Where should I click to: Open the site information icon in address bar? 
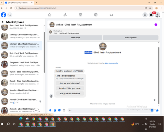point(16,8)
